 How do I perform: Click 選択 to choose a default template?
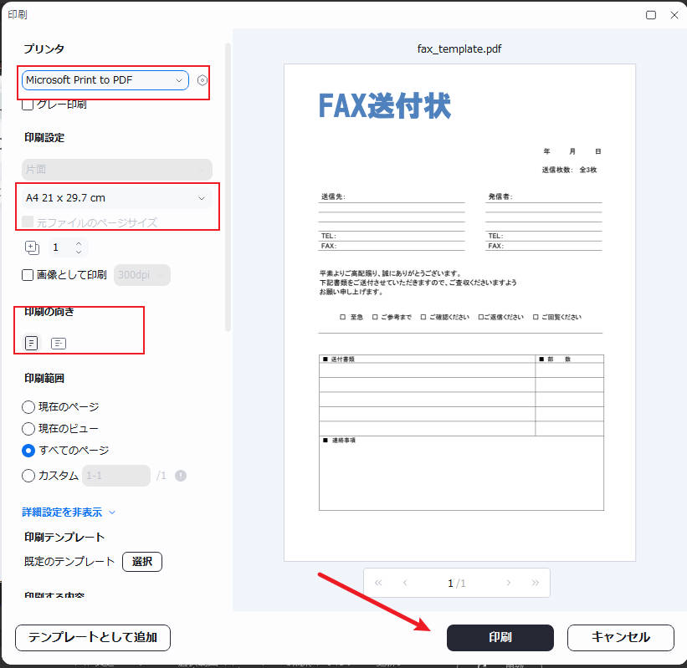pyautogui.click(x=141, y=561)
